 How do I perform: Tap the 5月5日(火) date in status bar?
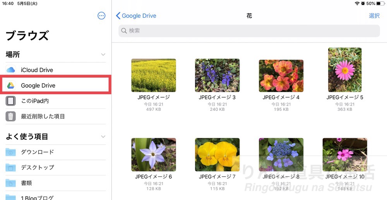(x=27, y=4)
